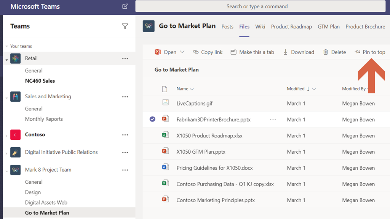Open the NC460 Sales channel

click(x=40, y=81)
